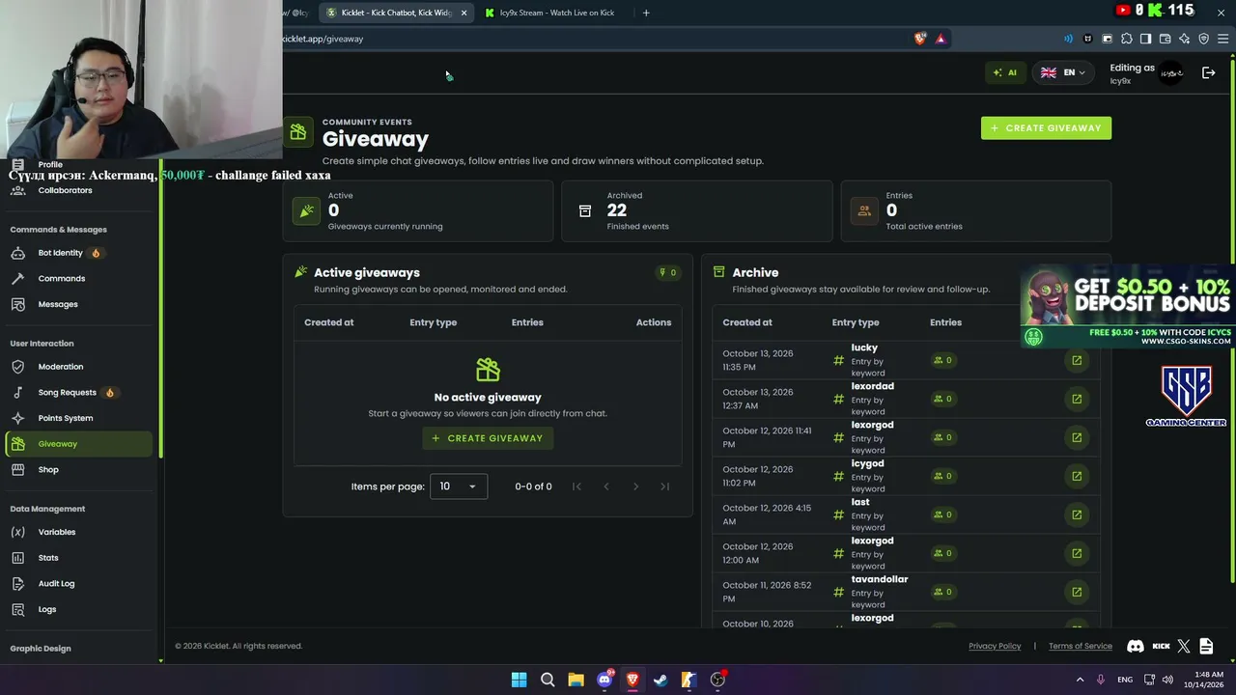Open the X social link in footer
The width and height of the screenshot is (1236, 695).
(x=1185, y=646)
